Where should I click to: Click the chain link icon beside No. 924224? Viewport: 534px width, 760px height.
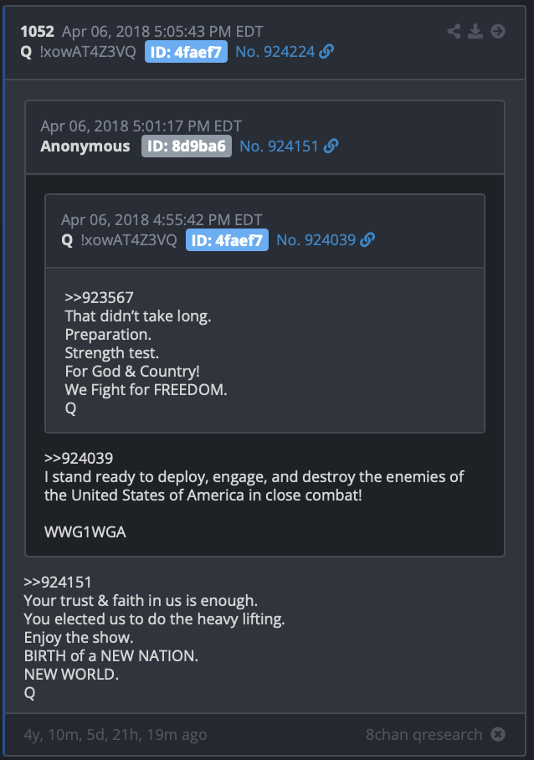click(326, 51)
